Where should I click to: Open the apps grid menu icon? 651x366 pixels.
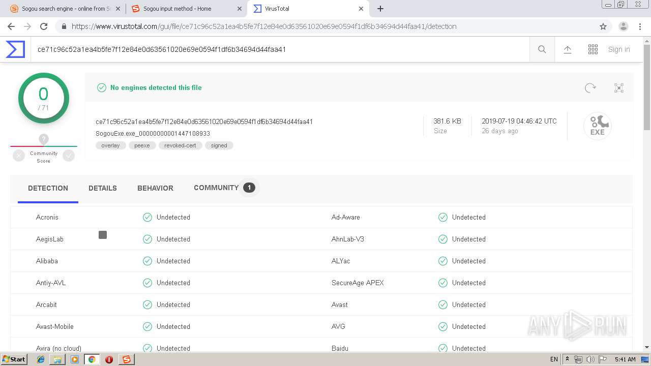(x=593, y=49)
